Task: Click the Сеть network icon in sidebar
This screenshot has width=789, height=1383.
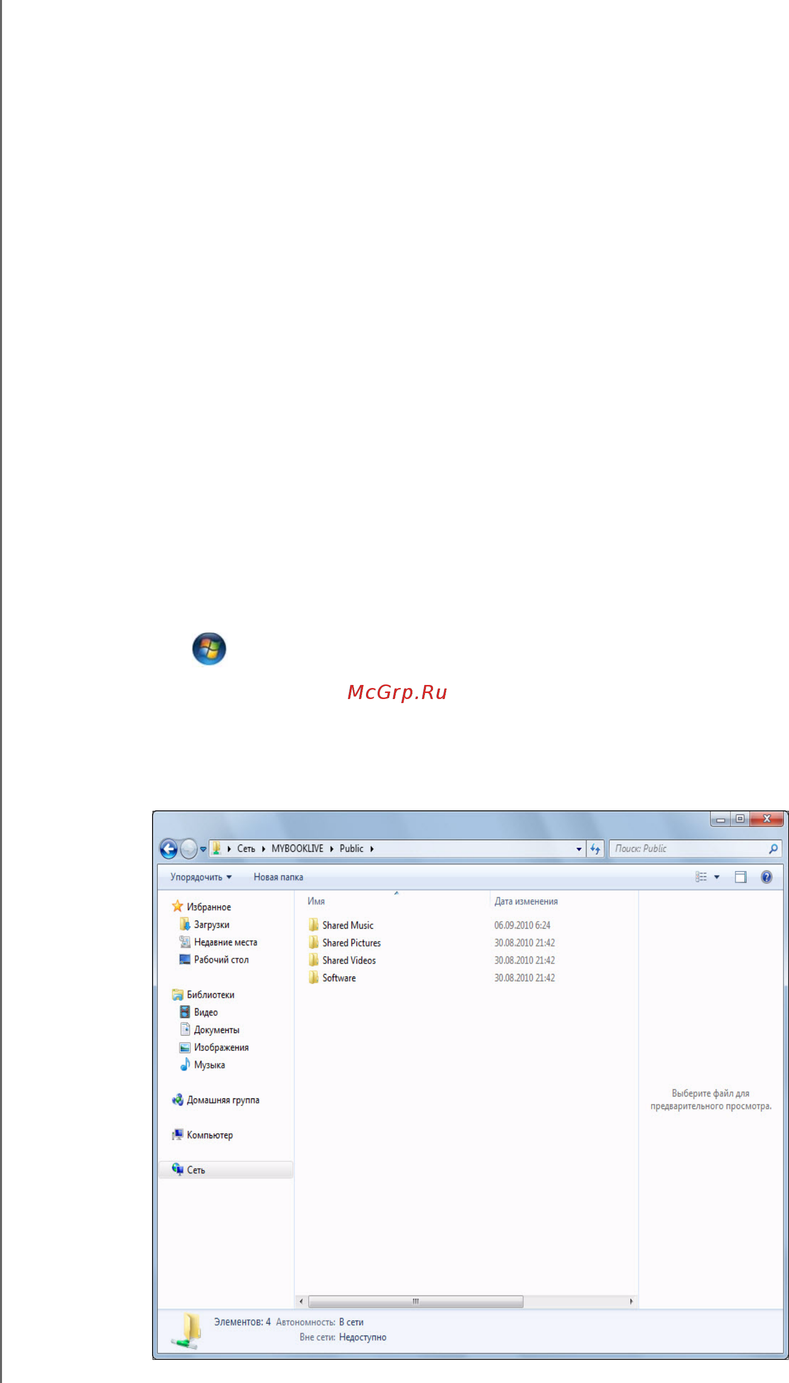Action: (177, 1169)
